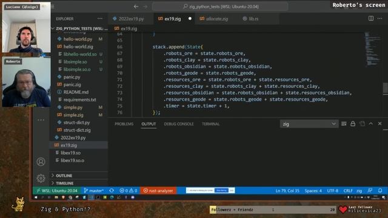The image size is (388, 218).
Task: Maximize the panel with the chevron up
Action: [370, 124]
